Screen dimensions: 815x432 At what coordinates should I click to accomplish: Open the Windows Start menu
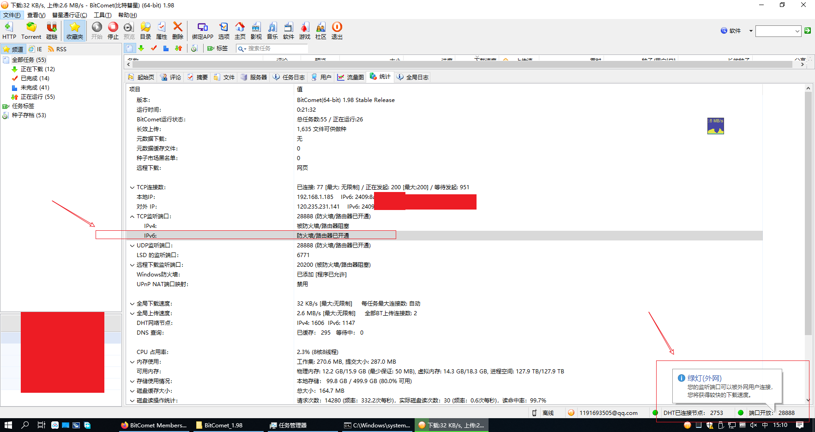[x=8, y=425]
